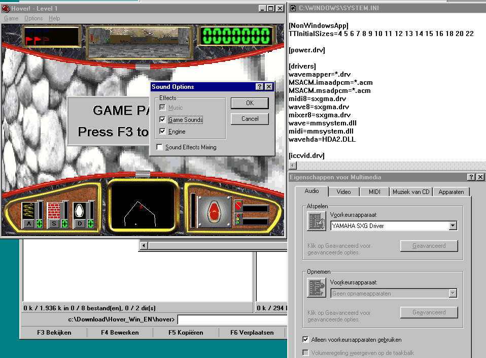Image resolution: width=486 pixels, height=358 pixels.
Task: Click the help question mark in Multimedia properties
Action: (471, 177)
